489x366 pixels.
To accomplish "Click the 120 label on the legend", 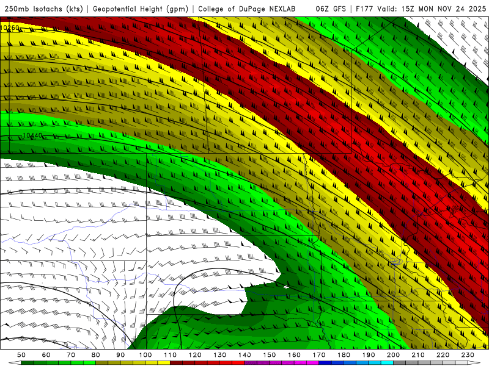I will coord(195,355).
